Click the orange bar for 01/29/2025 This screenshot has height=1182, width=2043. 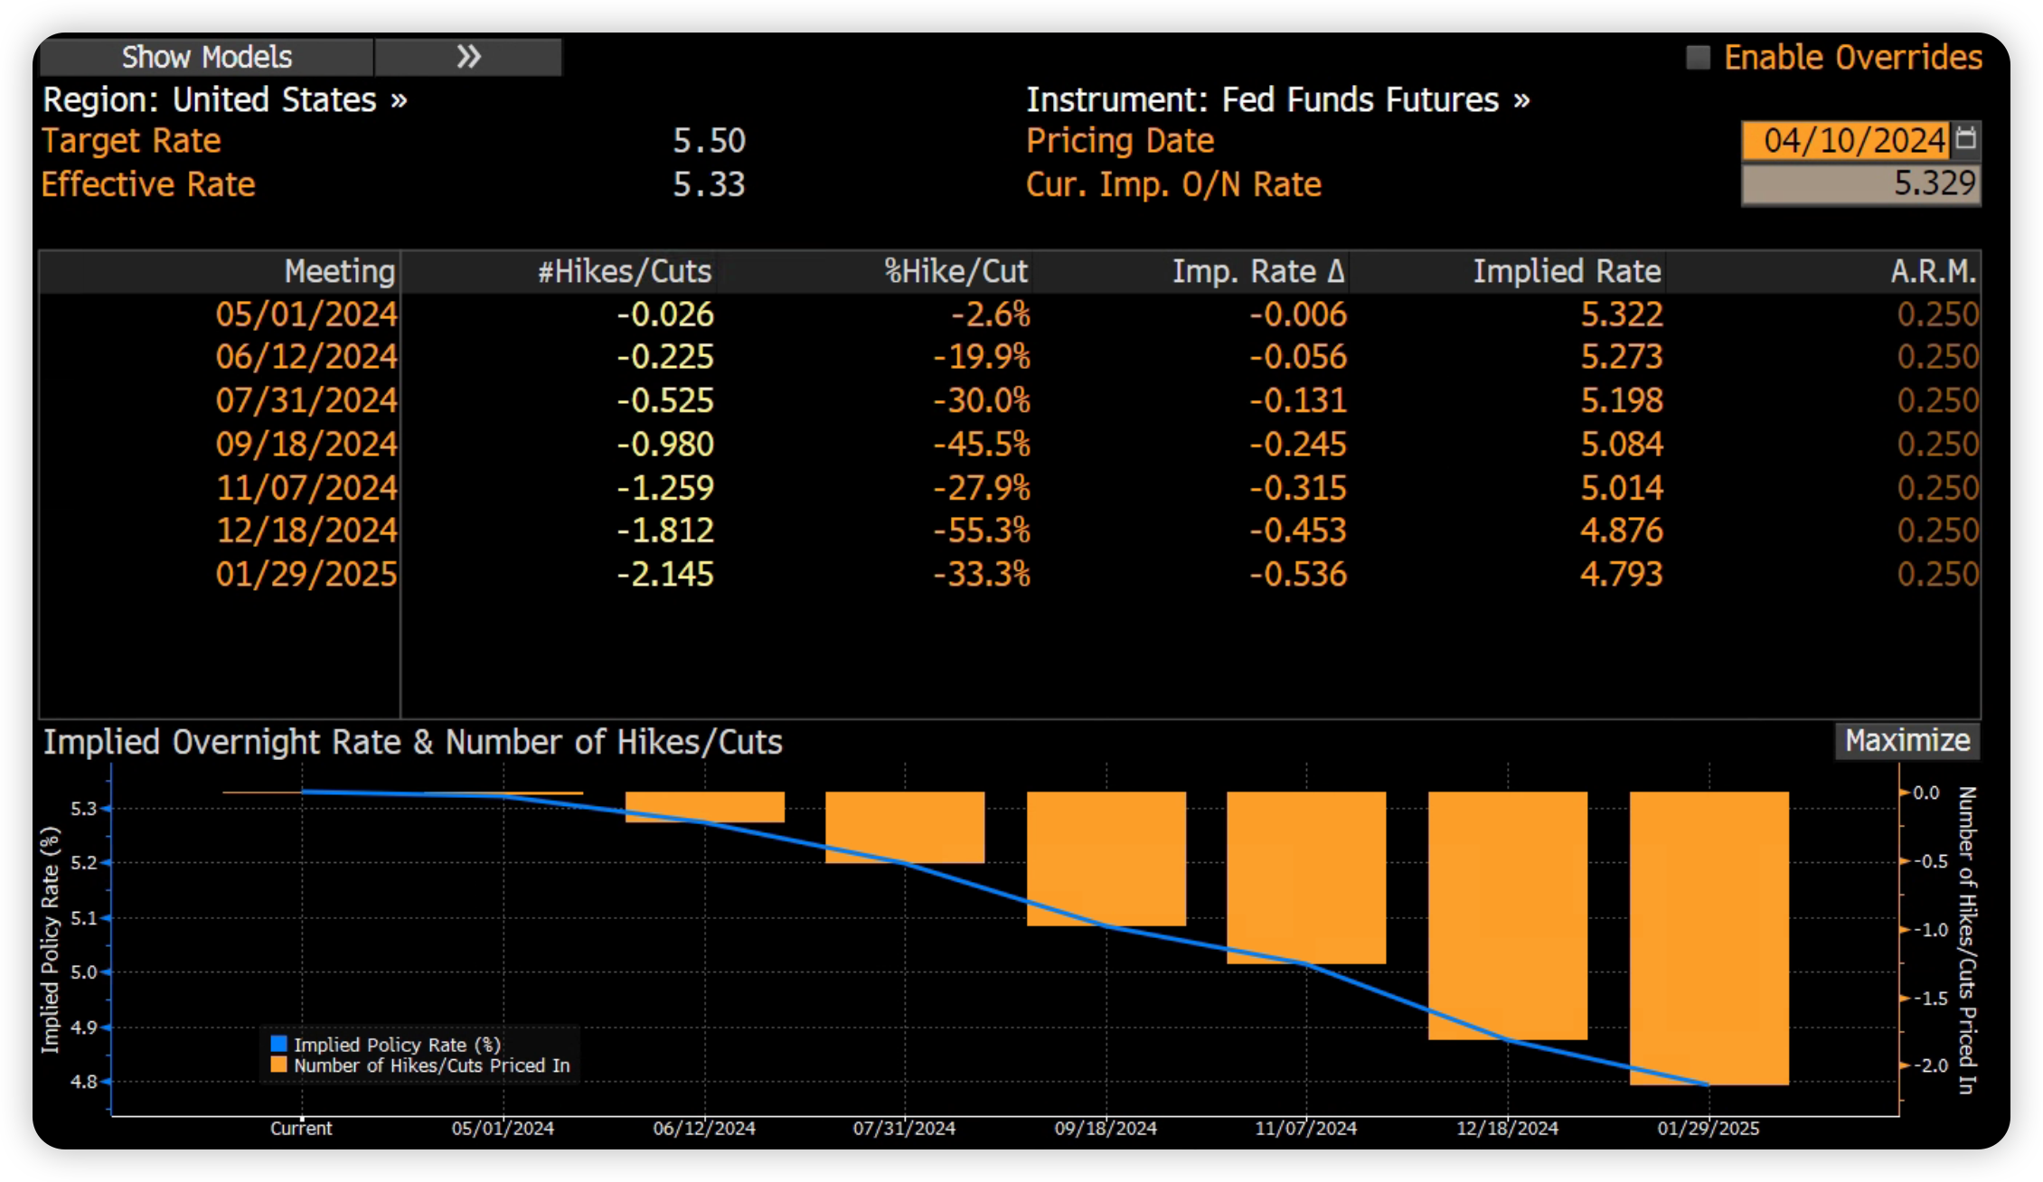1709,937
